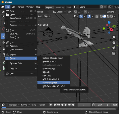Viewport: 119px width, 114px height.
Task: Expand the Data Previews submenu
Action: [x=21, y=49]
